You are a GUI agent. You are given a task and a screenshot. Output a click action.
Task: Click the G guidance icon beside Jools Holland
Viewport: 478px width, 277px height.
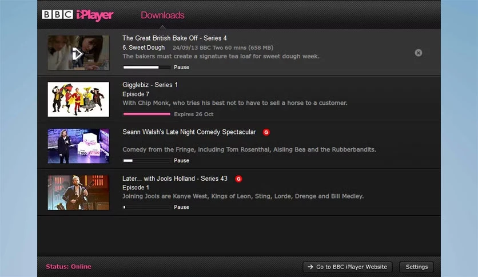(238, 179)
